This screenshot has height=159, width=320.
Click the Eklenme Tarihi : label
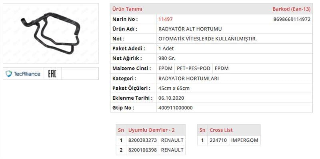[132, 98]
